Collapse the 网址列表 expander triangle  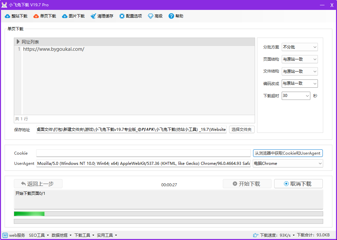coord(18,42)
